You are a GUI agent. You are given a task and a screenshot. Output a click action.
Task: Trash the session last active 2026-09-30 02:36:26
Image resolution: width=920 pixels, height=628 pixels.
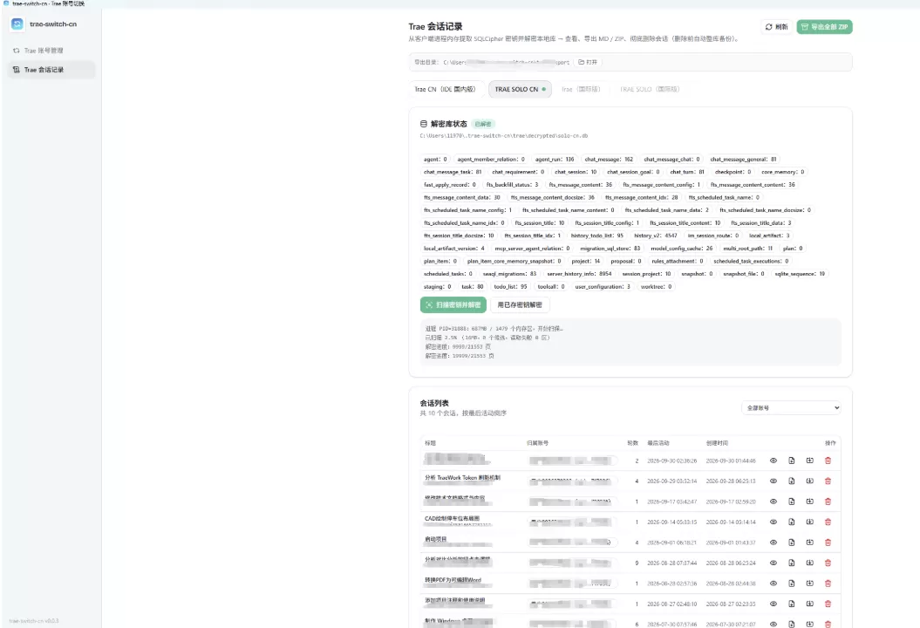click(828, 461)
